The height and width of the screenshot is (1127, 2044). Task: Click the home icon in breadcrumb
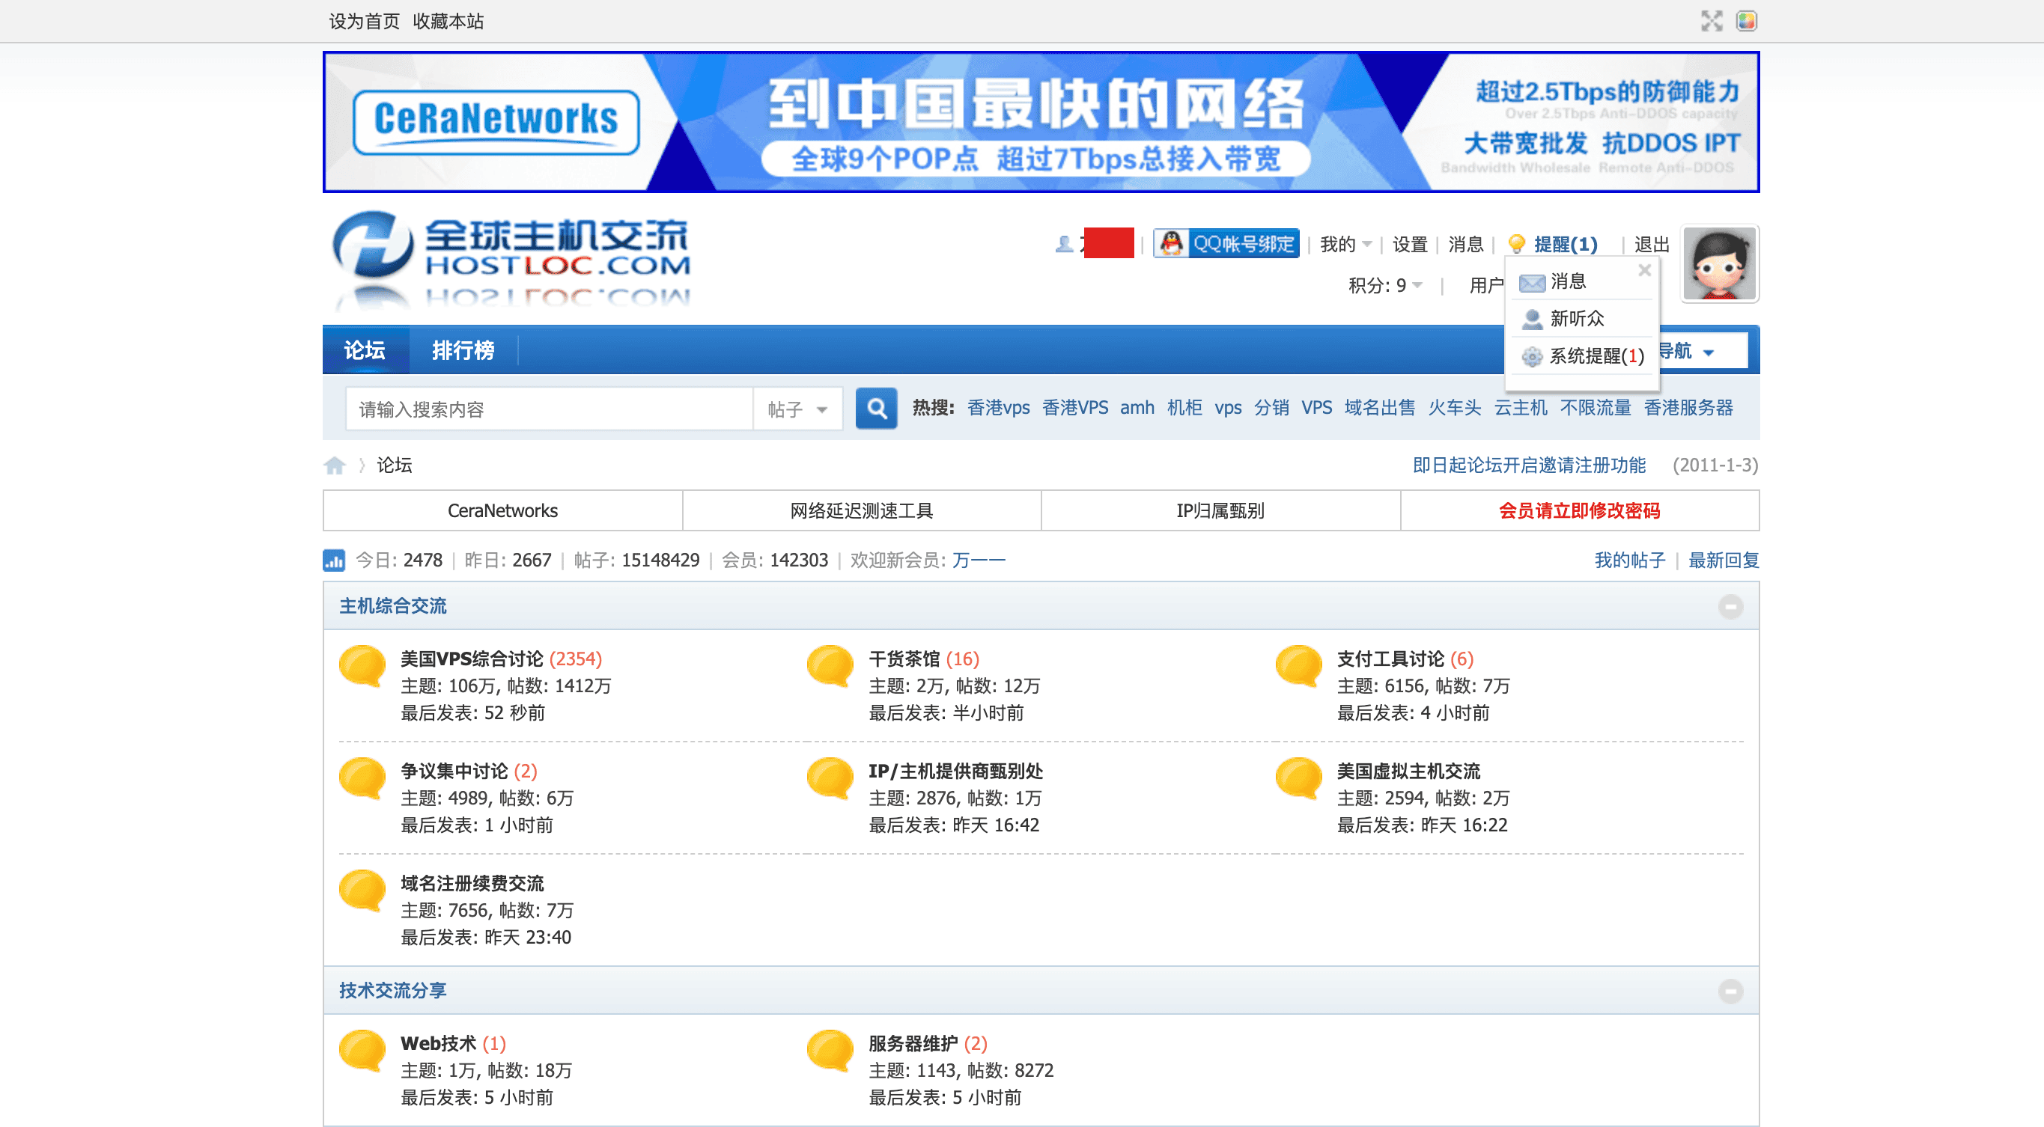click(x=335, y=465)
